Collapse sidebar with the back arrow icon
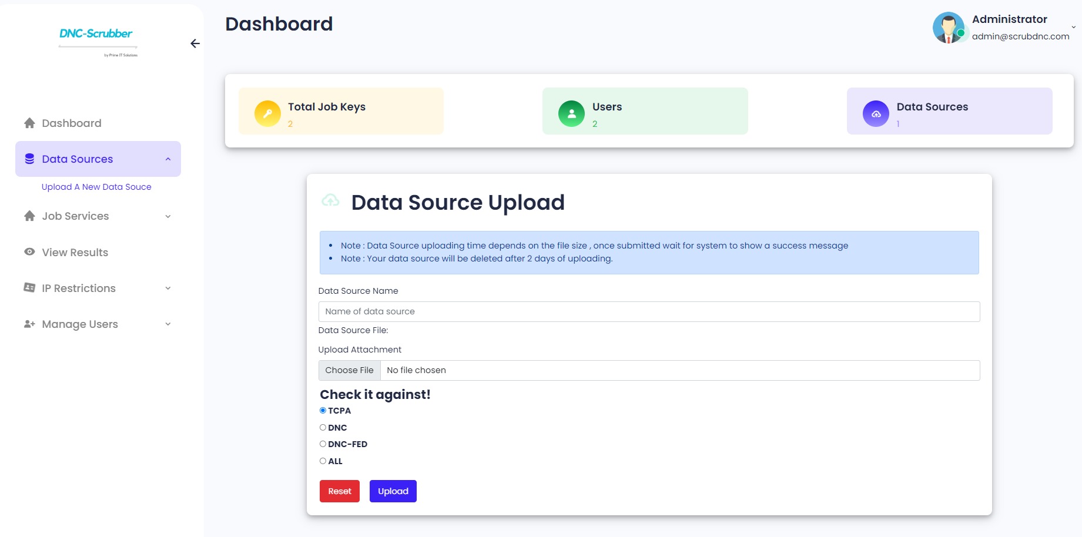Image resolution: width=1082 pixels, height=537 pixels. click(x=195, y=43)
